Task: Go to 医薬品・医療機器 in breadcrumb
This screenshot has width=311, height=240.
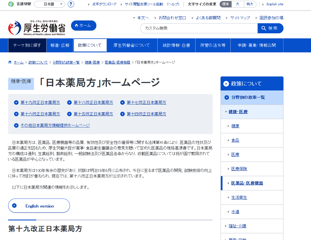Action: tap(117, 62)
